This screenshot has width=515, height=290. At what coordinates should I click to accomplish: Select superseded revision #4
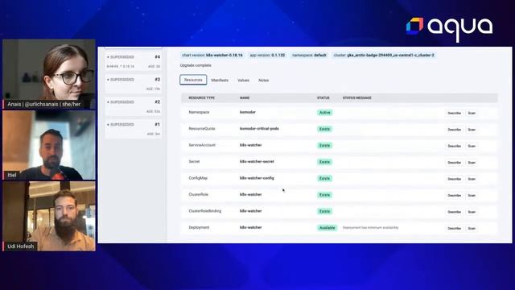134,61
